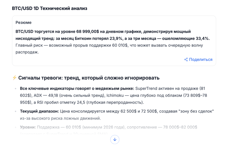This screenshot has height=149, width=230.
Task: Click the lightning bolt icon in heading
Action: tap(14, 78)
